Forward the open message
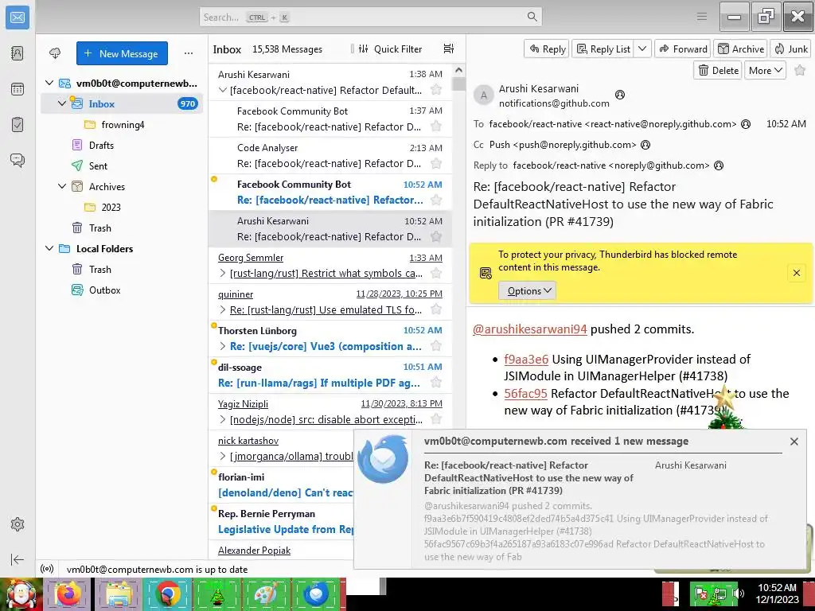The image size is (815, 611). point(683,49)
